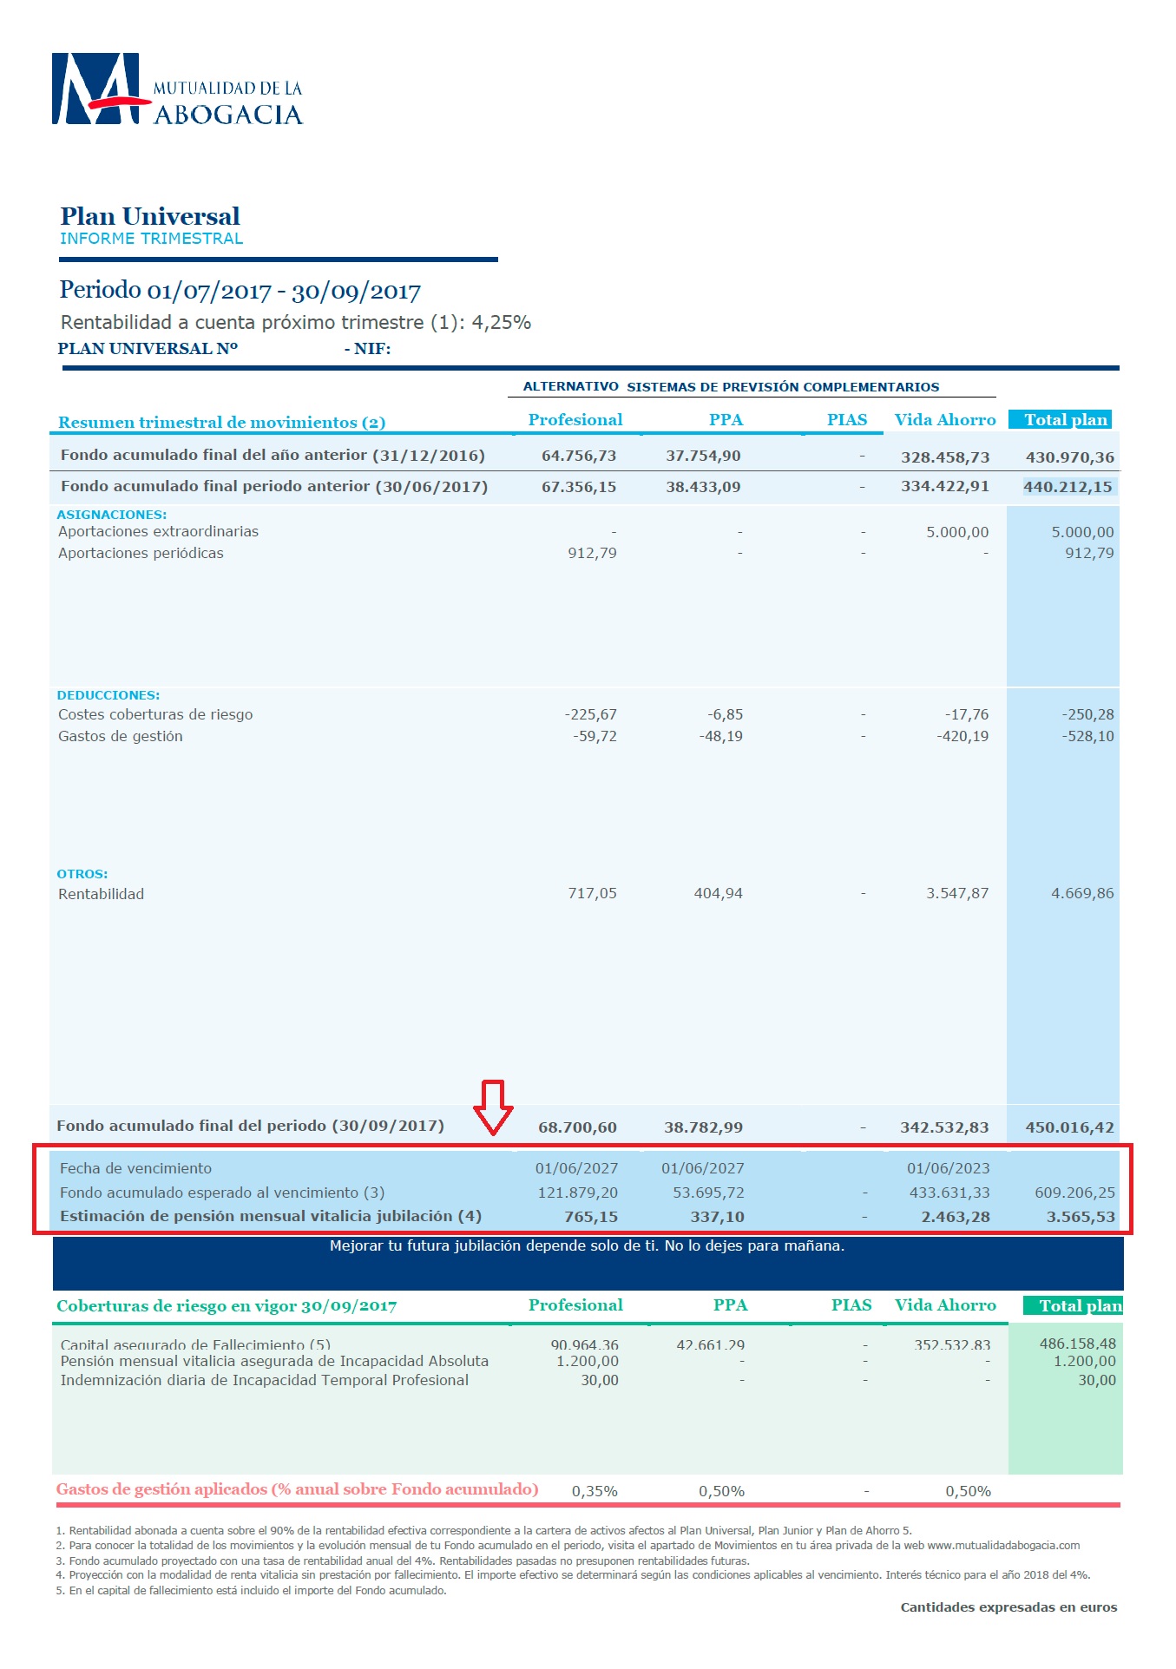
Task: Click the total 430.970,36
Action: 1070,457
